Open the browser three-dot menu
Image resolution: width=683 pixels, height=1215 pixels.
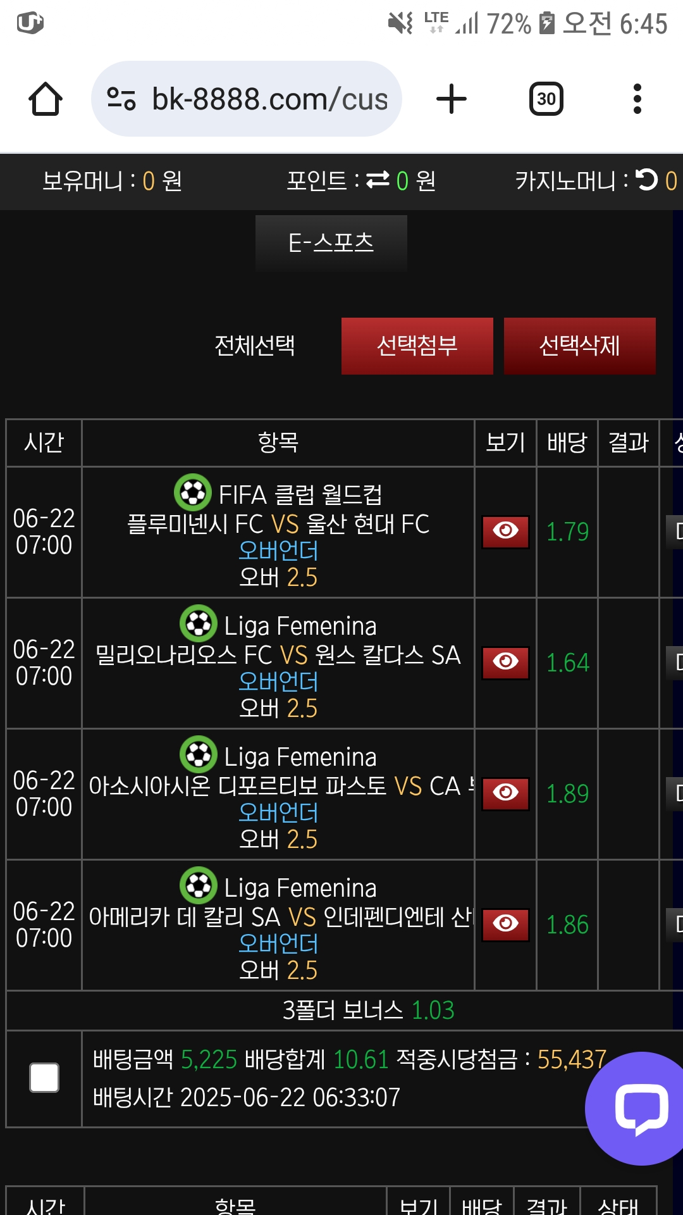(x=637, y=99)
